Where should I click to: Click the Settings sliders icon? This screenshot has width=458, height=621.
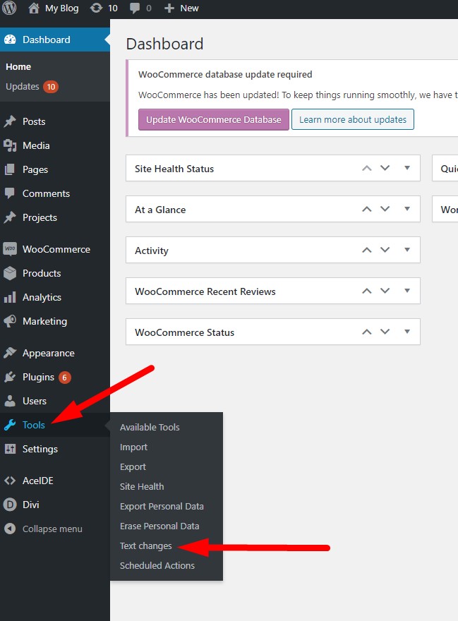[x=10, y=449]
